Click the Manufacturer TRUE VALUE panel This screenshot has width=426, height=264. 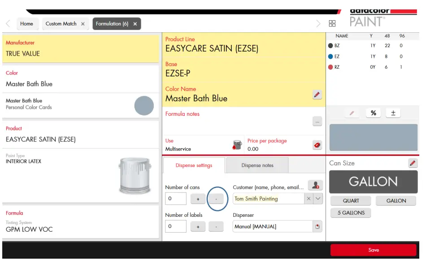(80, 48)
